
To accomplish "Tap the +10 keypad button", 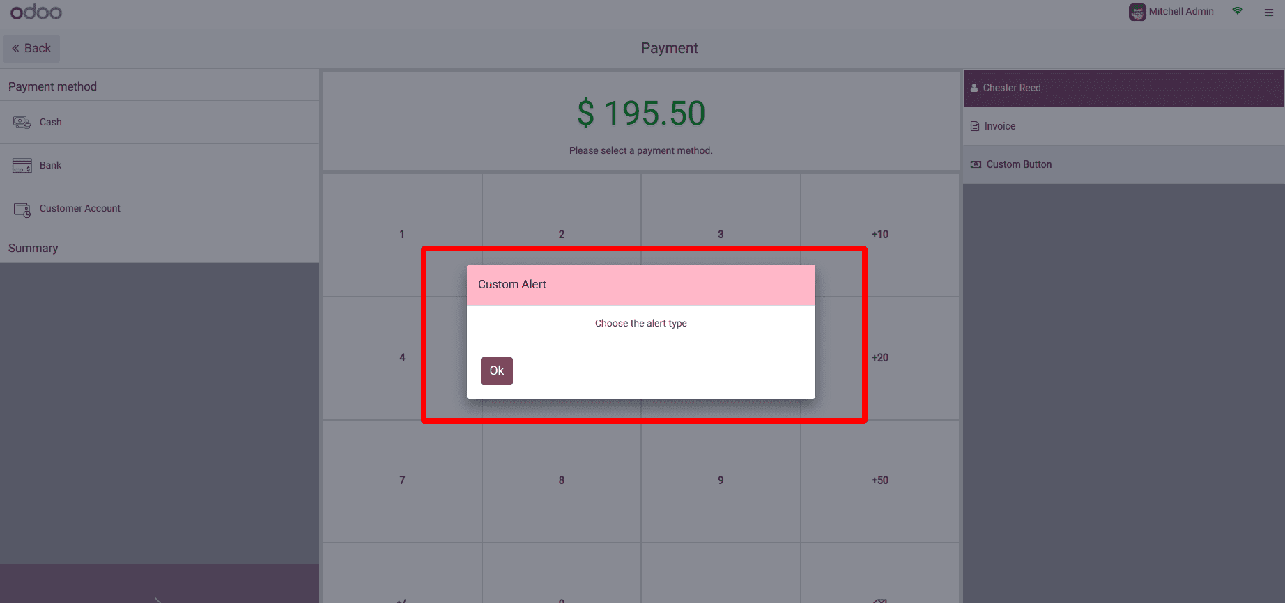I will click(x=880, y=235).
